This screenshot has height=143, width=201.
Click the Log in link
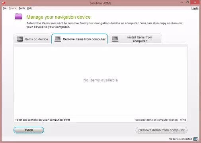(x=195, y=8)
